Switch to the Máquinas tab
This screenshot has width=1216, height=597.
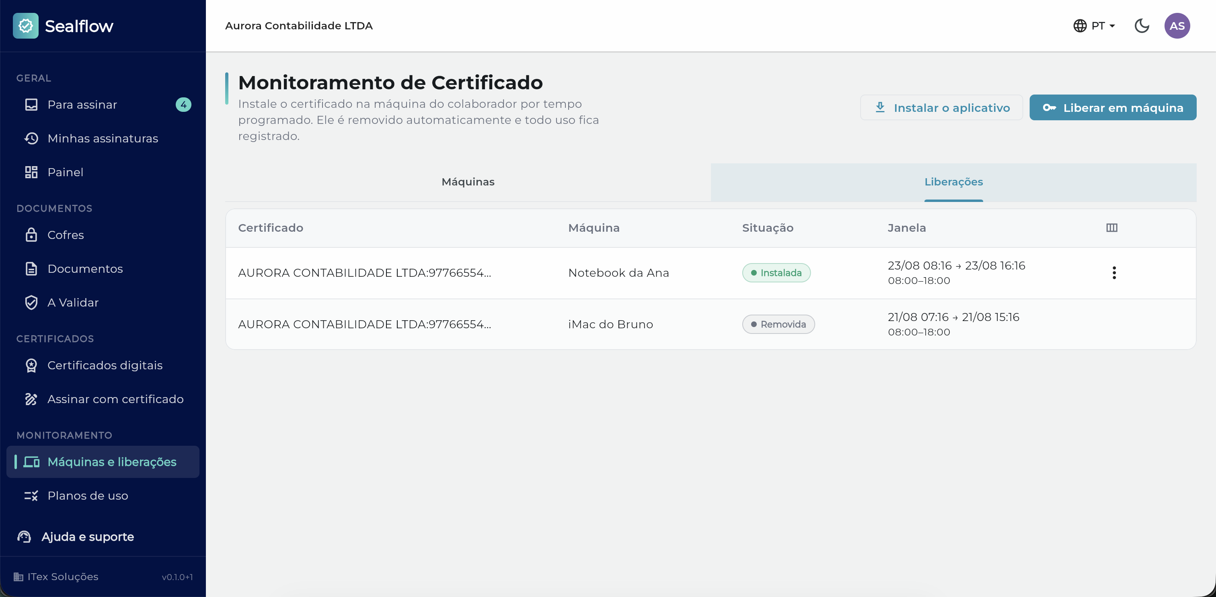point(468,182)
